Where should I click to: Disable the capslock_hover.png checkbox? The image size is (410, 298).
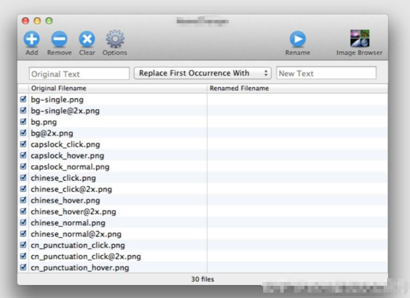tap(23, 155)
